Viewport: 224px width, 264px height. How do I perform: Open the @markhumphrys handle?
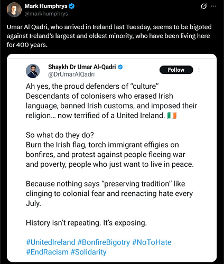point(46,14)
